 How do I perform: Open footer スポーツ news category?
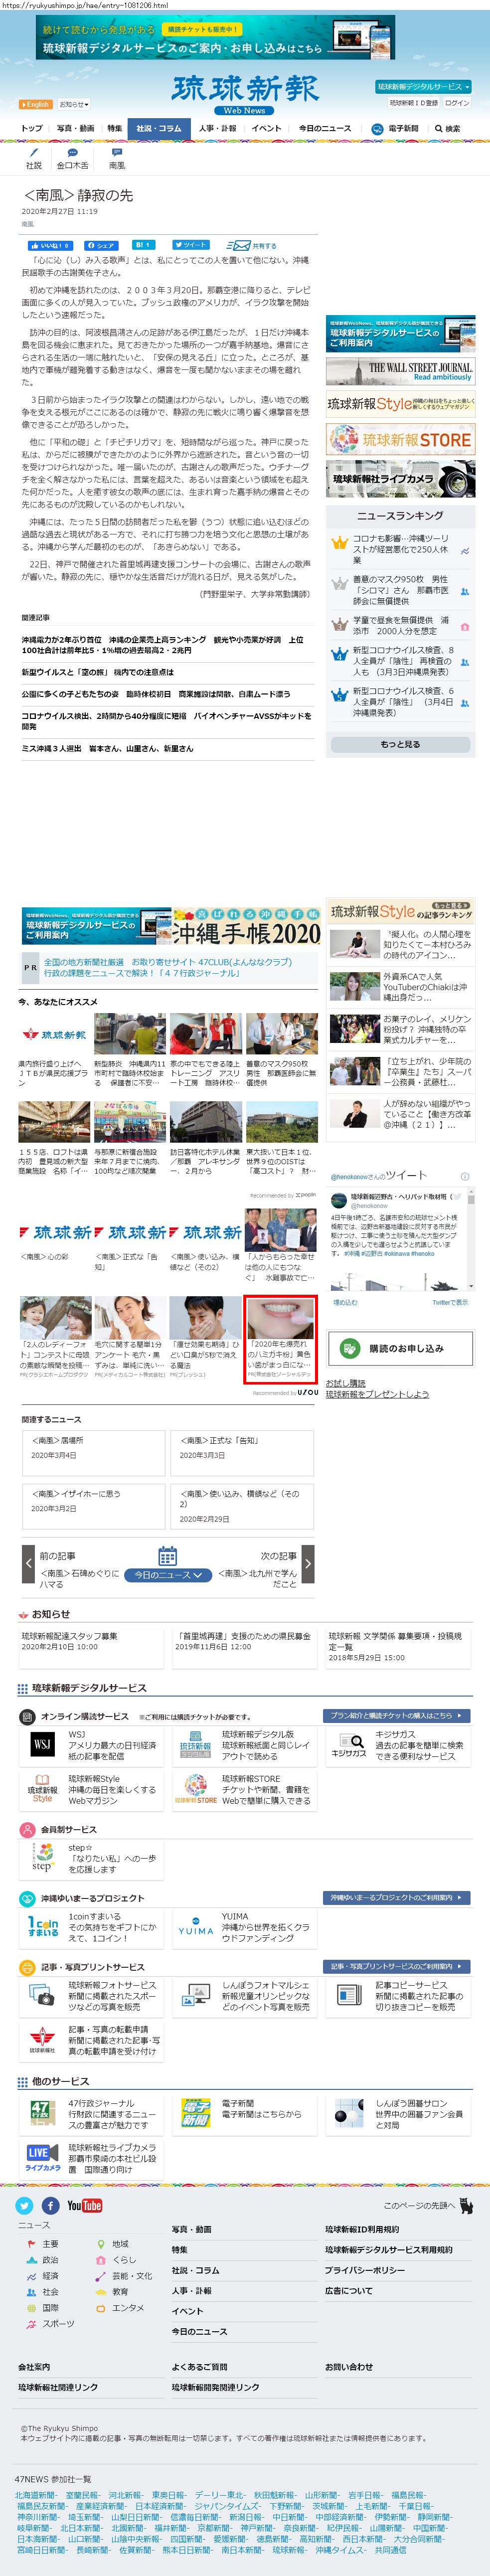tap(58, 2323)
